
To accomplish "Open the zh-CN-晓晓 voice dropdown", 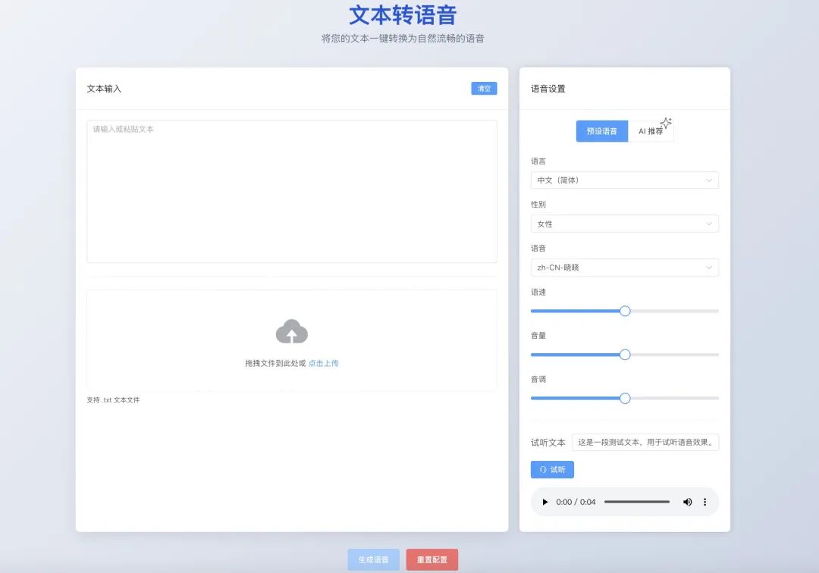I will click(x=623, y=267).
